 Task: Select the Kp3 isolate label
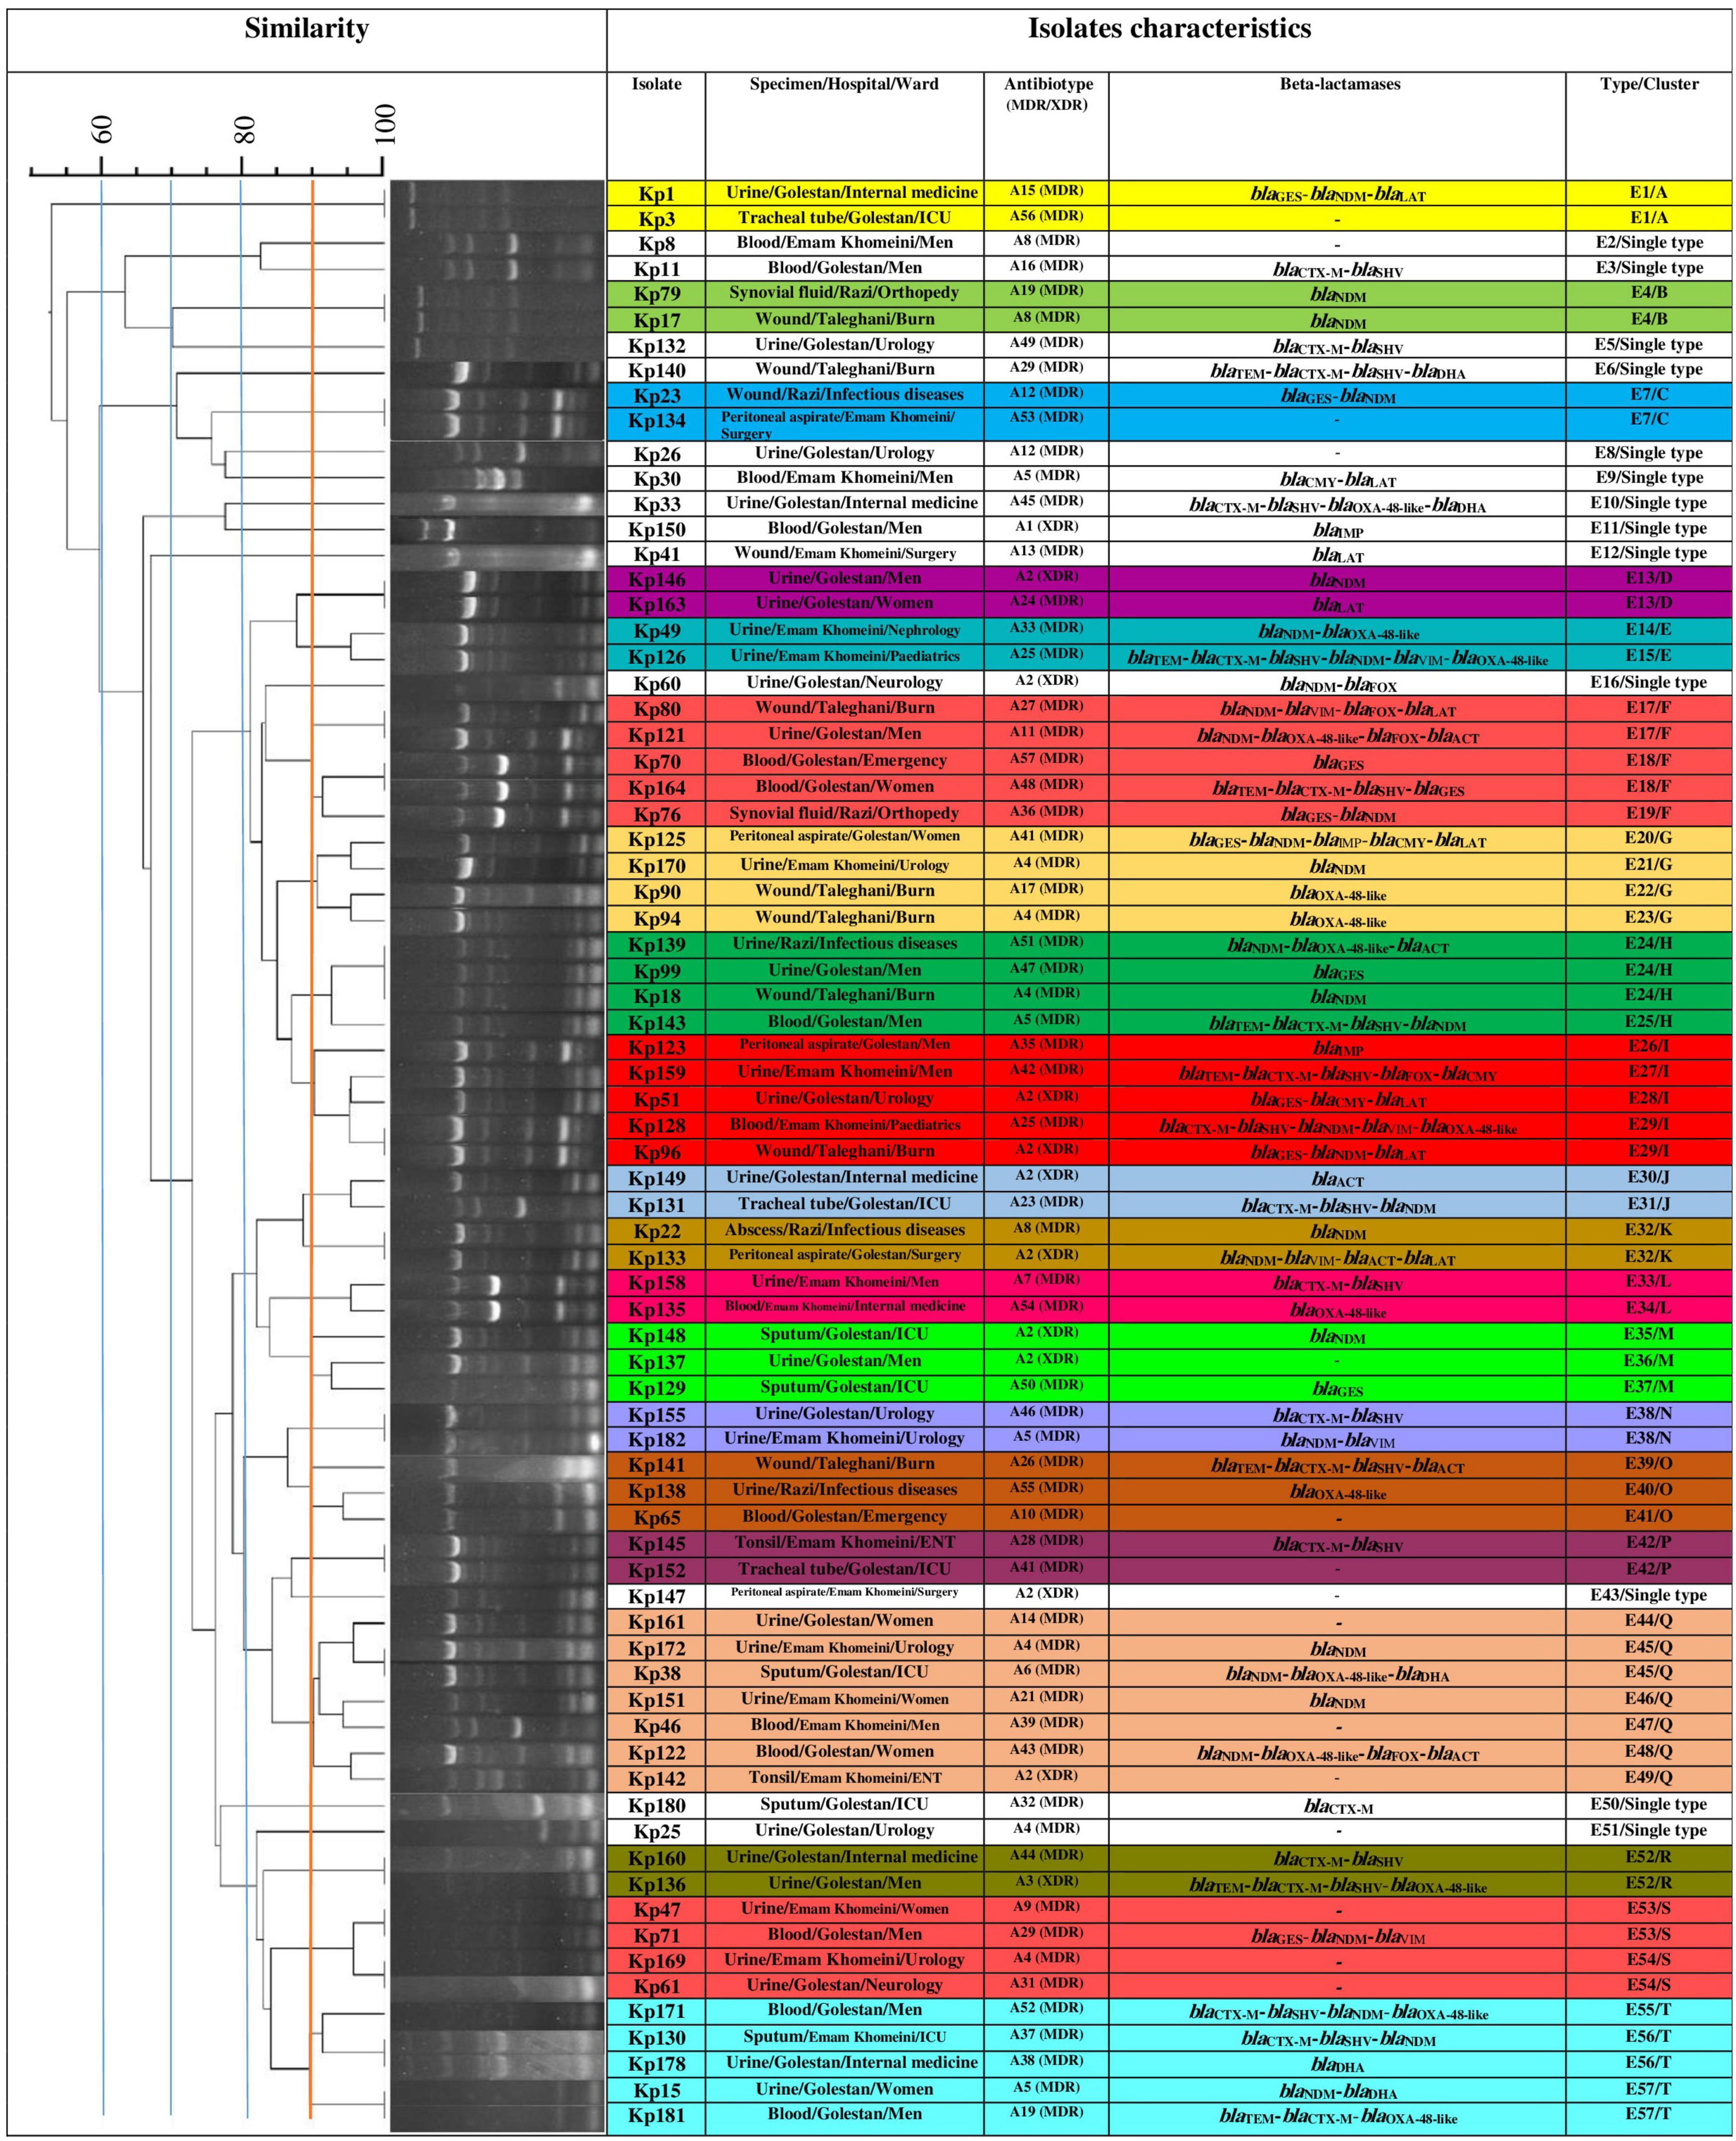[x=656, y=219]
